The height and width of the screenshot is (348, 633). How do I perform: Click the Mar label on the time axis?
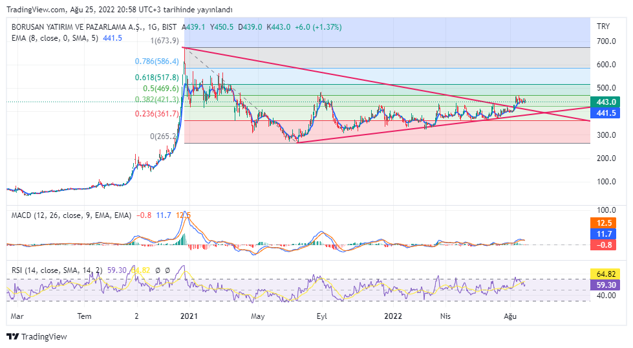click(17, 316)
